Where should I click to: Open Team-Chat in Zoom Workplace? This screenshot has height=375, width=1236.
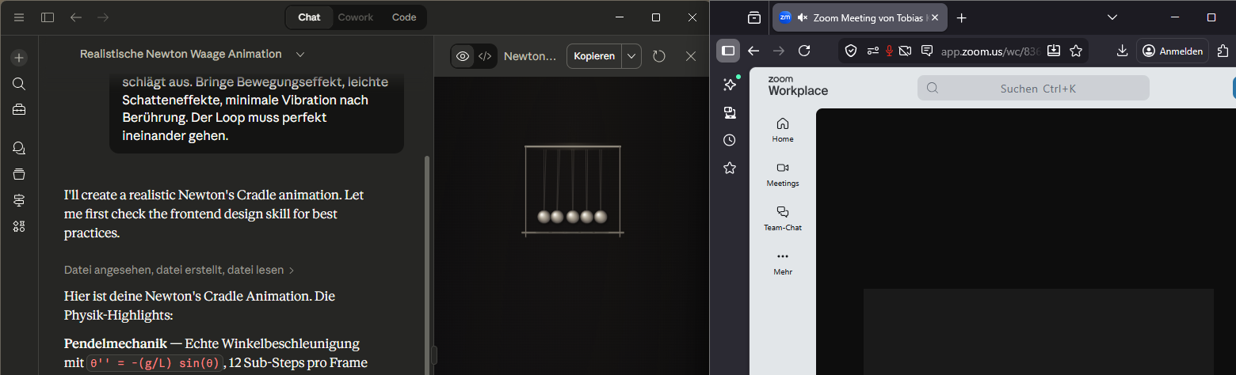[x=782, y=218]
